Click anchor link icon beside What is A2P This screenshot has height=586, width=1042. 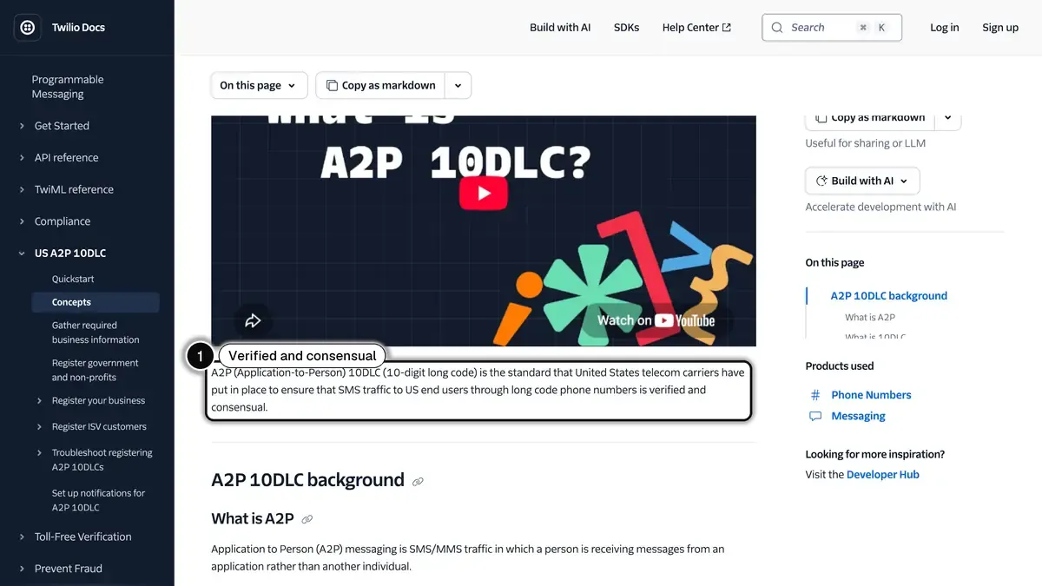coord(307,519)
